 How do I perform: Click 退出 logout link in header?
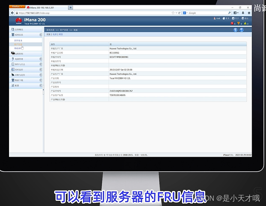coord(245,18)
